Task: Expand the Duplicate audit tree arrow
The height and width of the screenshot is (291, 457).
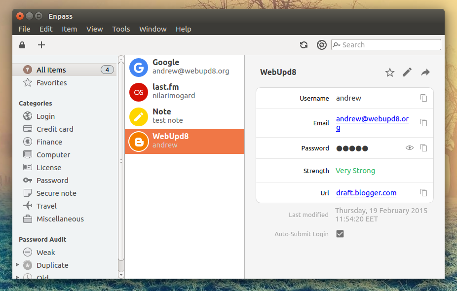Action: point(17,264)
